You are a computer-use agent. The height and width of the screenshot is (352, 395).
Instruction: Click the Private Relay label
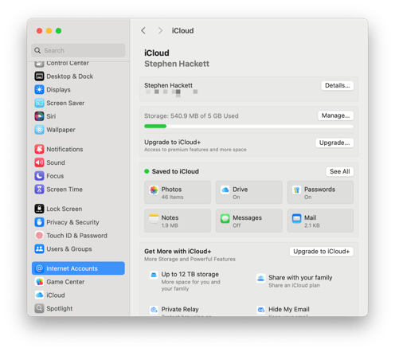click(180, 309)
